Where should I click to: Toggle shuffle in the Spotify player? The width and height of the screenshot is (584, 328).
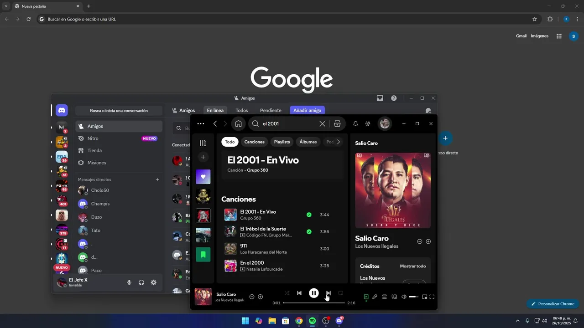(287, 293)
